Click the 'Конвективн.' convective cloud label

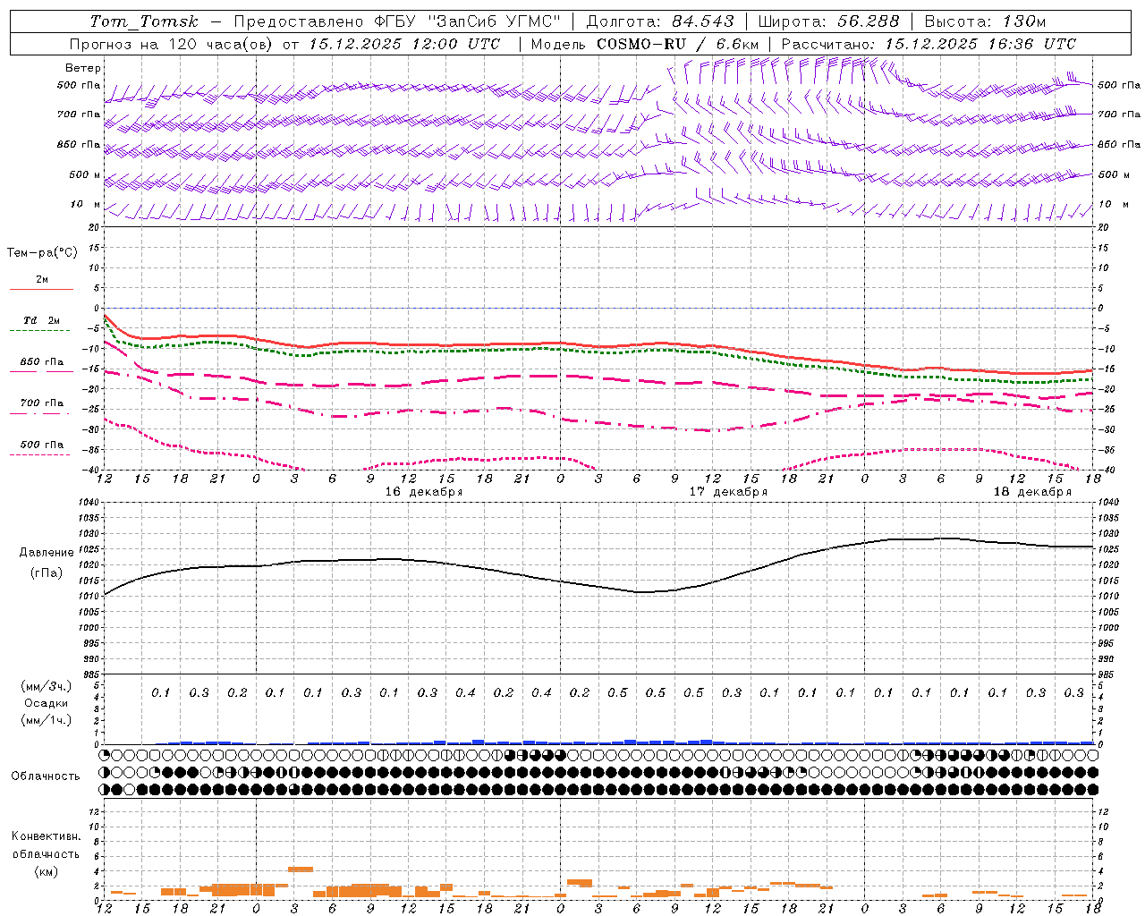coord(46,836)
